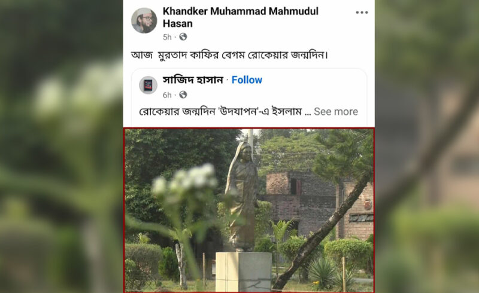Click the blurred backdrop left of the post
This screenshot has width=479, height=293.
coord(61,146)
